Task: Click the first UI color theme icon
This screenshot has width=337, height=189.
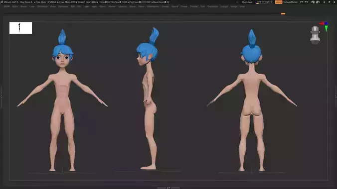Action: pyautogui.click(x=313, y=2)
